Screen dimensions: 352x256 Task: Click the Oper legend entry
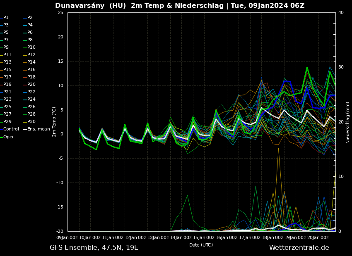coord(9,137)
